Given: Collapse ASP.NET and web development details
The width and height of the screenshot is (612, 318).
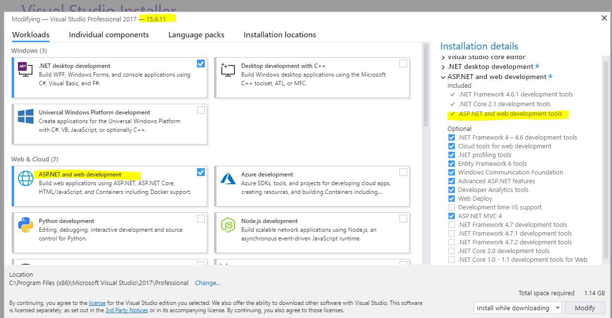Looking at the screenshot, I should pyautogui.click(x=443, y=77).
